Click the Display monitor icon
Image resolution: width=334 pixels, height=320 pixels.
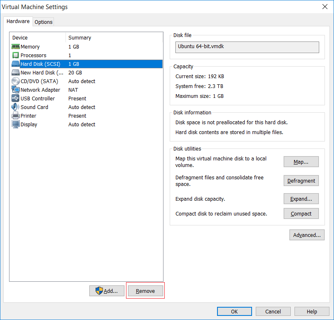pyautogui.click(x=16, y=125)
